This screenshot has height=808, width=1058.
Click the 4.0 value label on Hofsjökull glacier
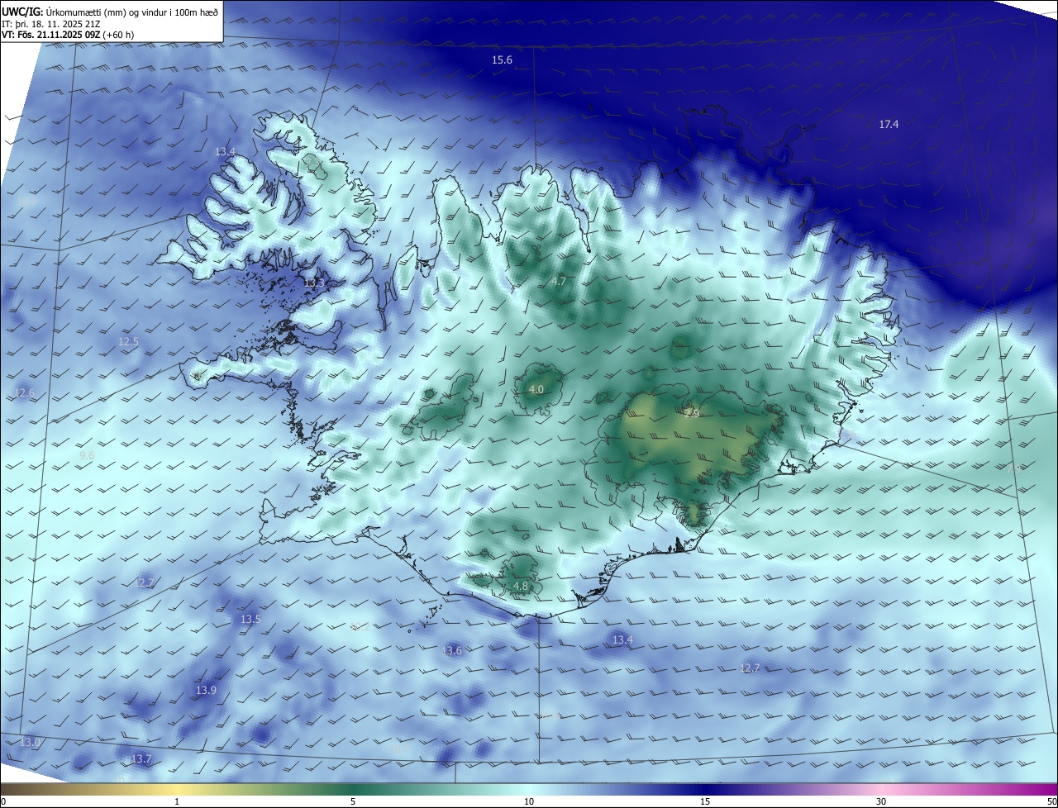(536, 389)
